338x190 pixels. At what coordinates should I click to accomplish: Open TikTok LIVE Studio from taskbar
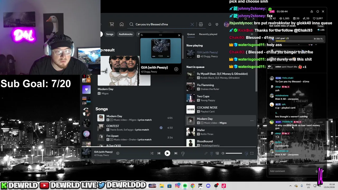(x=224, y=186)
